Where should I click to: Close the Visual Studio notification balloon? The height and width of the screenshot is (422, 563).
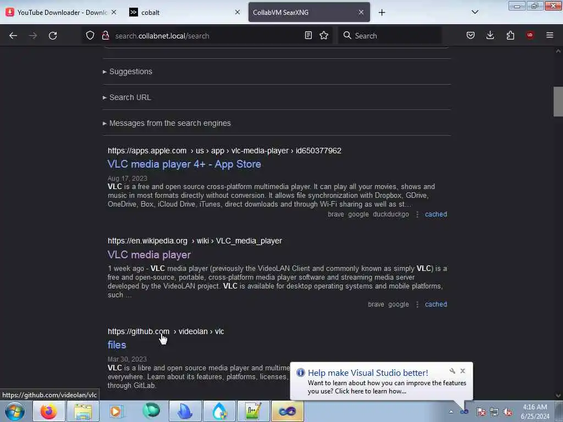click(x=463, y=371)
